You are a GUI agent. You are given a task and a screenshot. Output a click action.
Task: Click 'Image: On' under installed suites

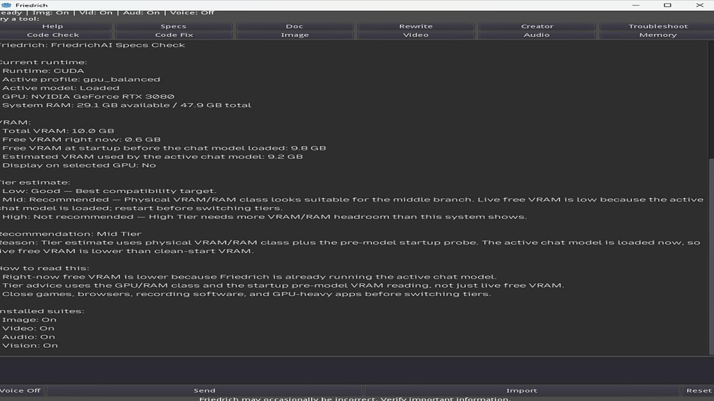click(x=29, y=320)
